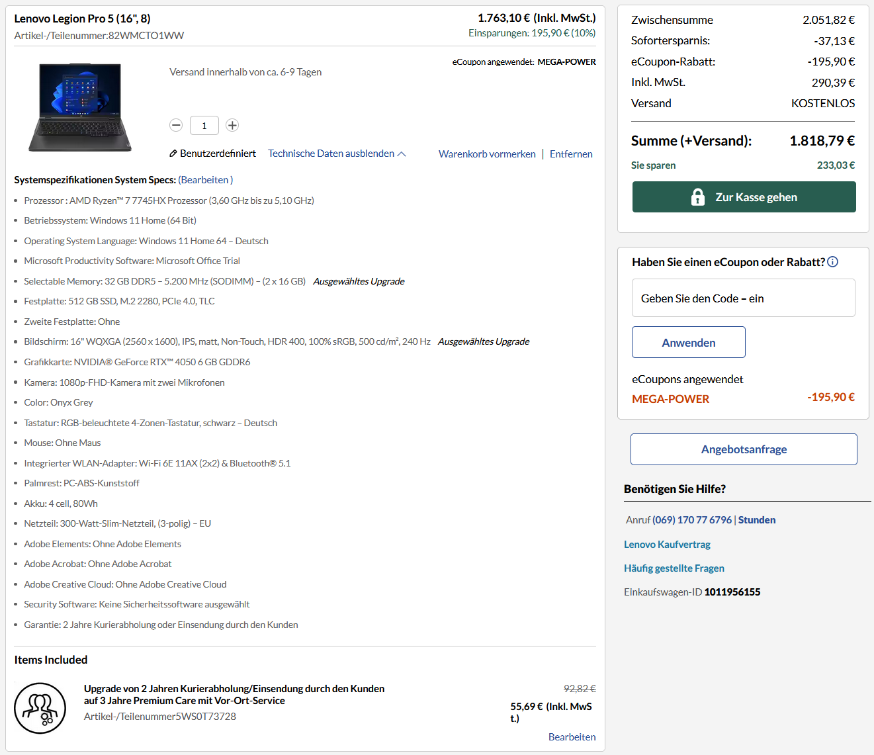The width and height of the screenshot is (874, 755).
Task: Apply the coupon with the Anwenden button
Action: coord(688,342)
